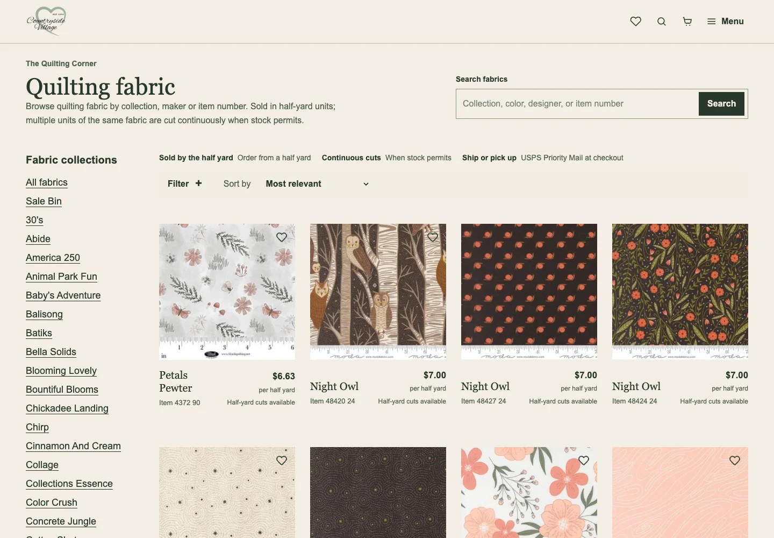The height and width of the screenshot is (538, 774).
Task: Toggle heart on the pink wood-grain fabric
Action: [x=735, y=461]
